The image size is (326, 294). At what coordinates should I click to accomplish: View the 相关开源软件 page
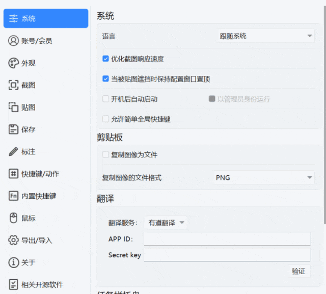[46, 284]
